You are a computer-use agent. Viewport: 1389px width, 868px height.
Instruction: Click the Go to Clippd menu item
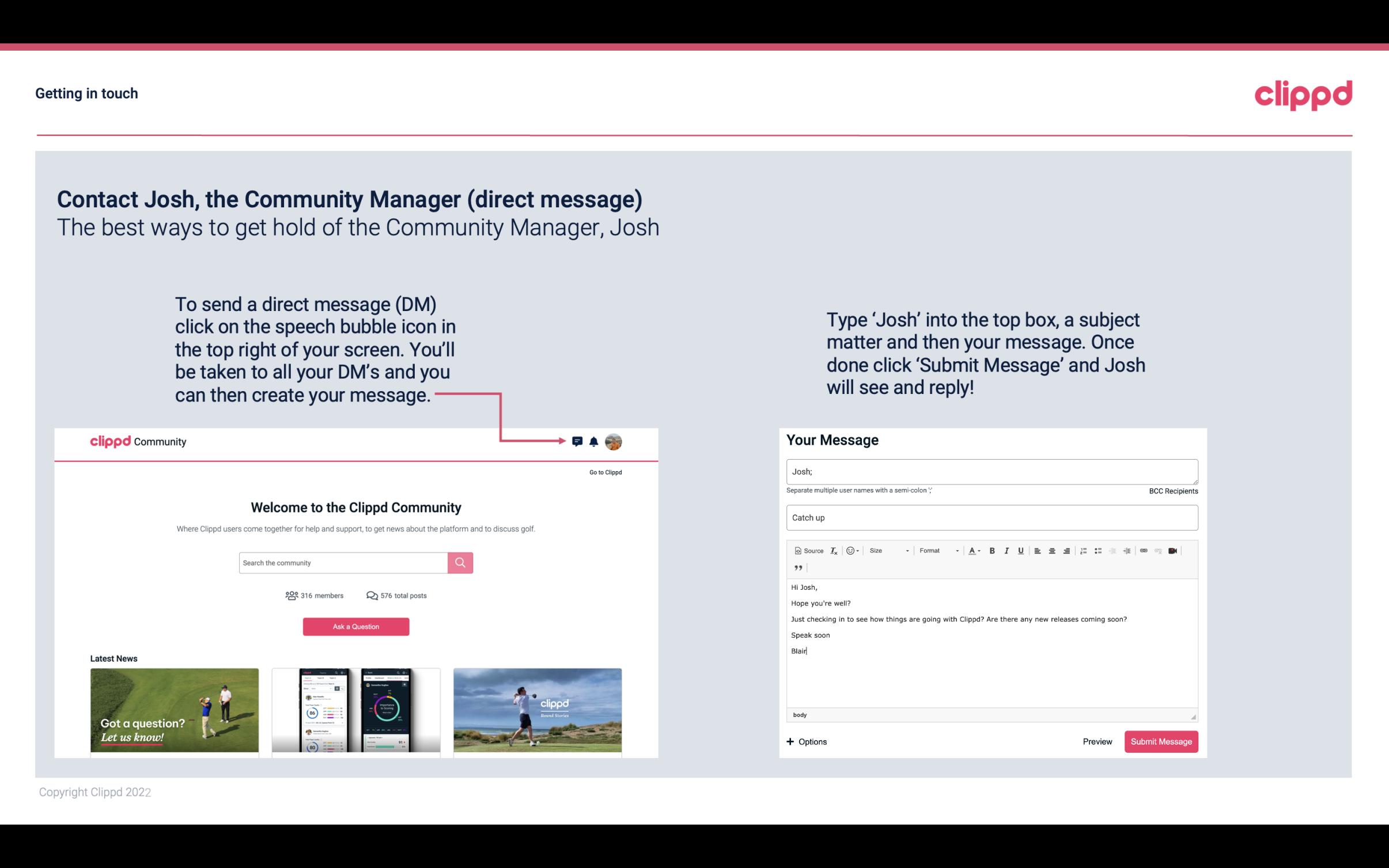(603, 472)
